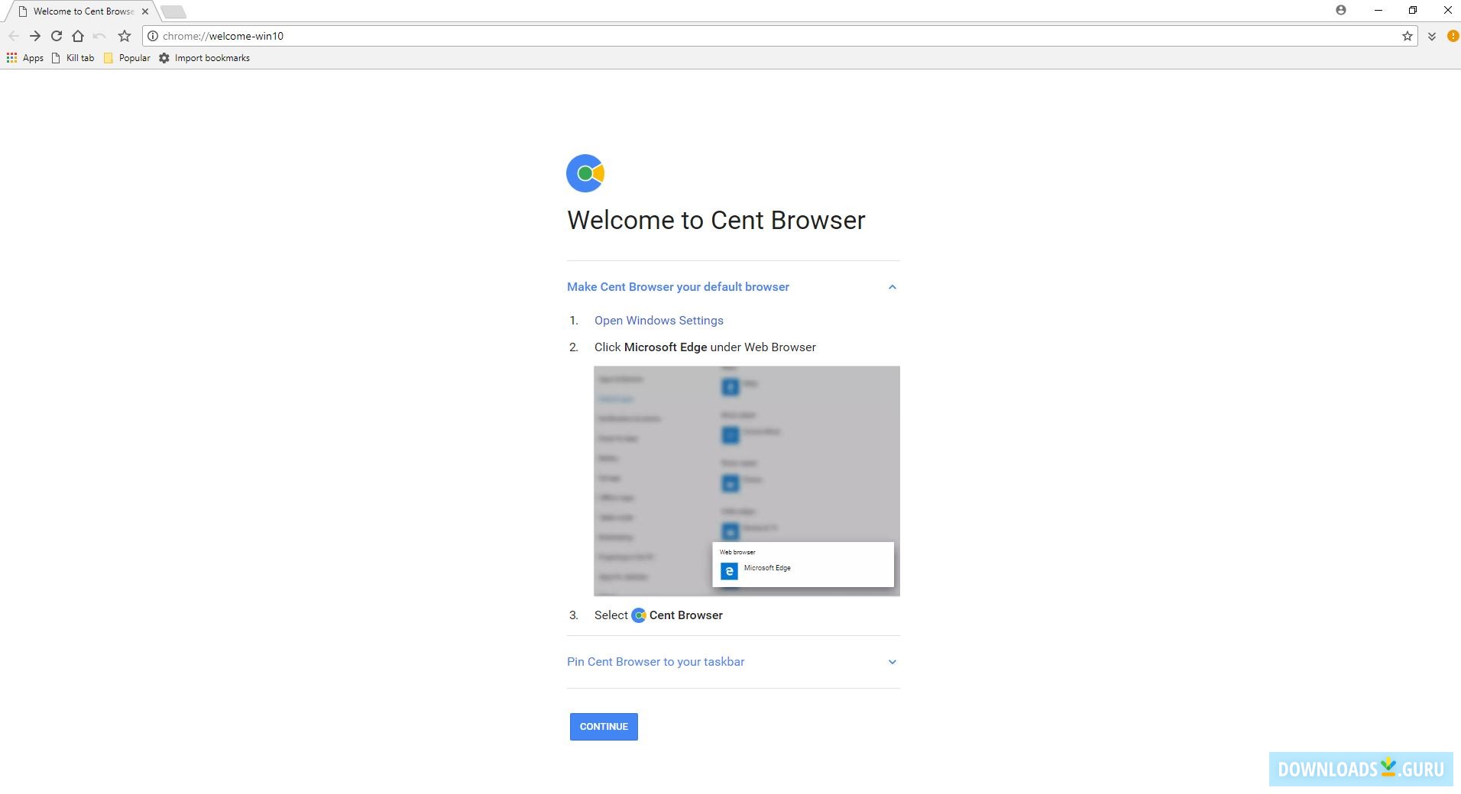Screen dimensions: 1461x794
Task: Click the 'Select Cent Browser' step text
Action: pyautogui.click(x=659, y=615)
